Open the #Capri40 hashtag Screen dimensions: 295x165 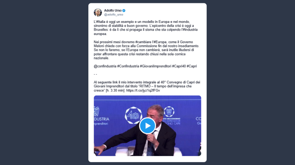[x=179, y=66]
